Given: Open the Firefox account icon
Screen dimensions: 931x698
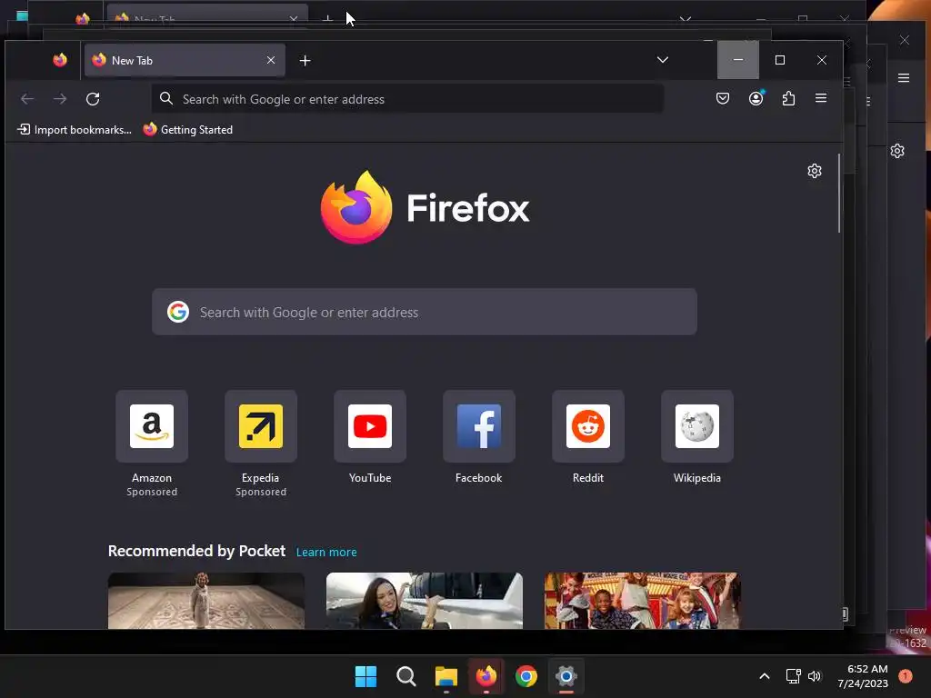Looking at the screenshot, I should (756, 98).
